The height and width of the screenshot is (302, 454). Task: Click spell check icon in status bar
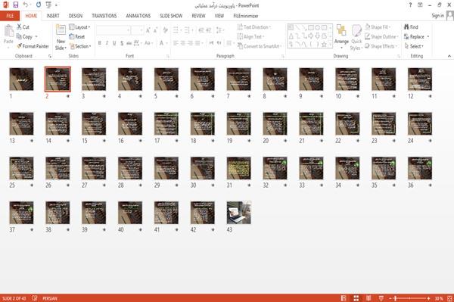point(35,298)
